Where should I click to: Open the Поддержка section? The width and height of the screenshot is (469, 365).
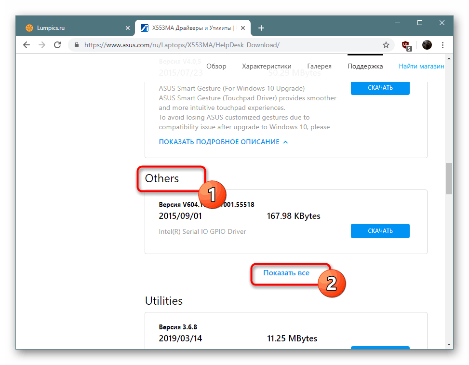(x=365, y=66)
